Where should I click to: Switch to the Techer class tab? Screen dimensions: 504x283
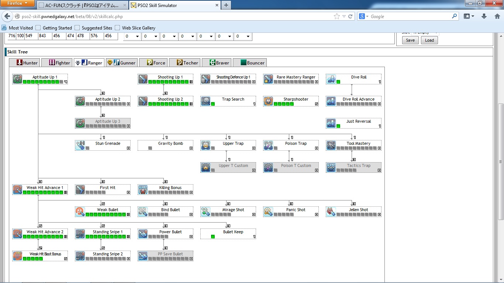point(184,63)
